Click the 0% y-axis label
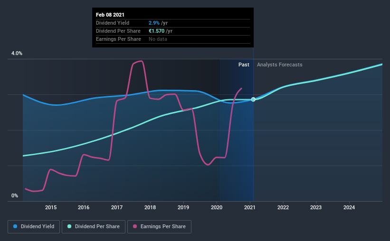This screenshot has width=390, height=241. pyautogui.click(x=15, y=196)
